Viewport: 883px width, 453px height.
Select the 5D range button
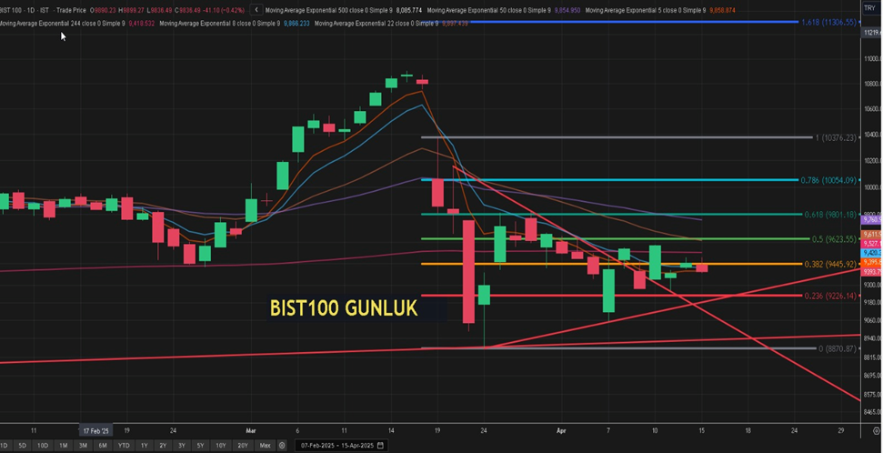(x=23, y=446)
